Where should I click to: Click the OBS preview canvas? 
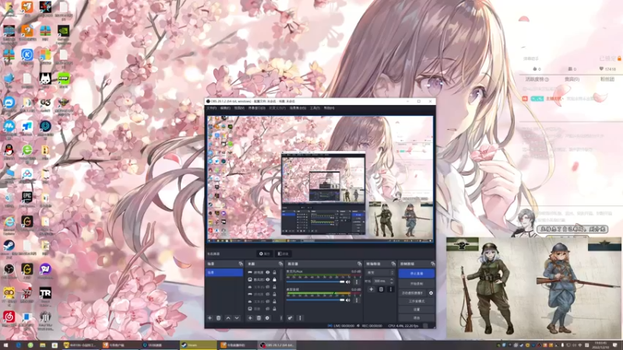tap(320, 179)
